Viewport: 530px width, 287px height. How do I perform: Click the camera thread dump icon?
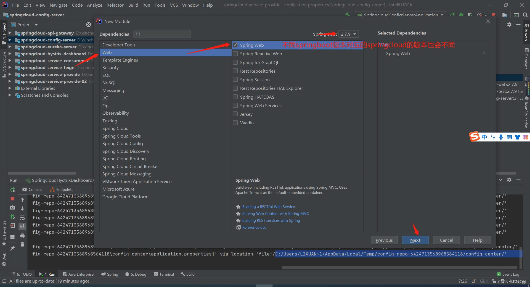[12, 207]
